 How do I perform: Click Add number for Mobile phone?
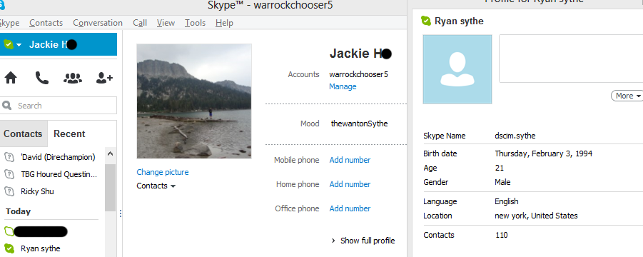coord(350,160)
